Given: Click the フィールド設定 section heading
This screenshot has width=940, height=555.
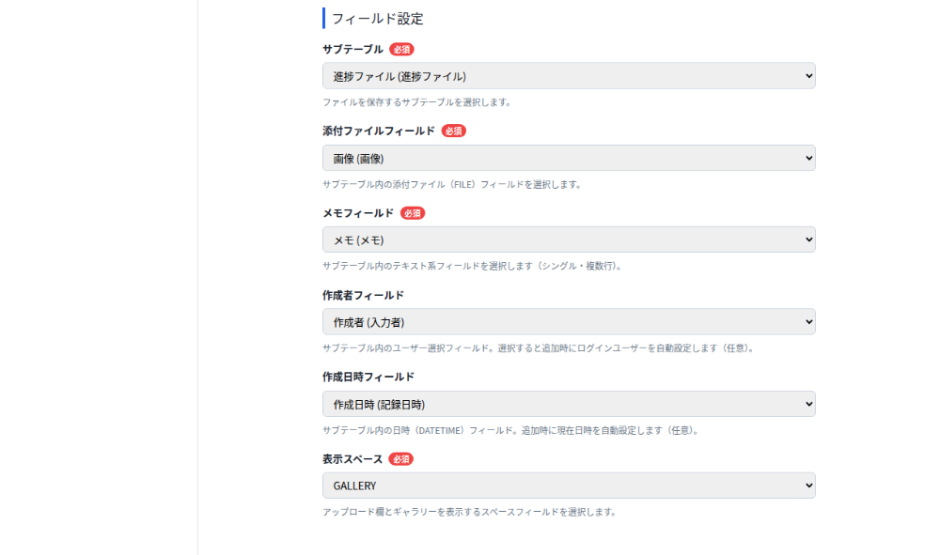Looking at the screenshot, I should [378, 19].
